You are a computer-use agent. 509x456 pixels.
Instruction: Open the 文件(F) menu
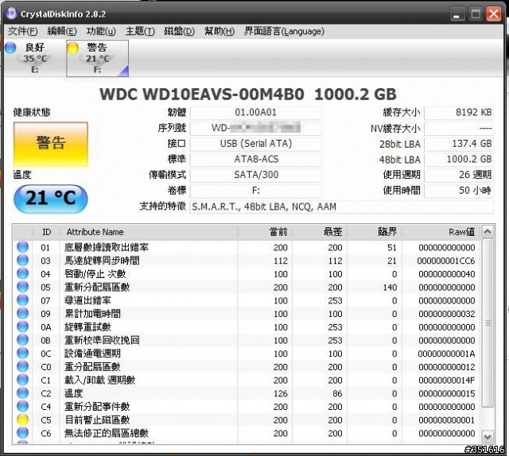23,31
